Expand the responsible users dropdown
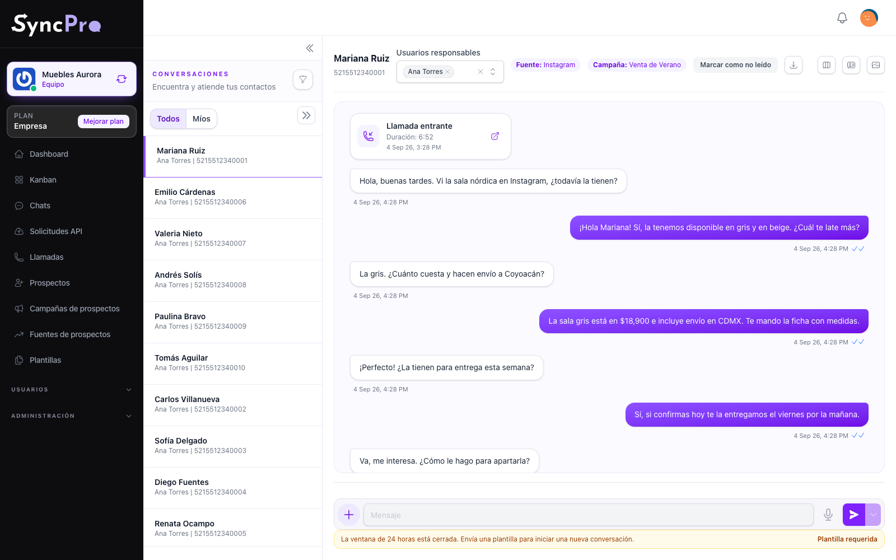Viewport: 896px width, 560px height. pyautogui.click(x=493, y=72)
